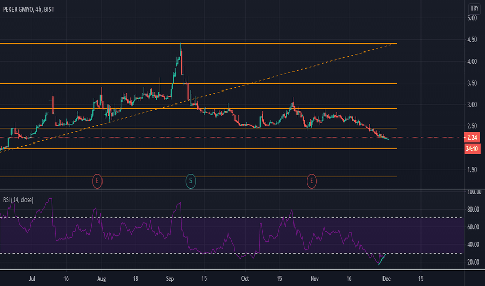Click the current price label 2.24
The height and width of the screenshot is (286, 485).
pos(472,138)
